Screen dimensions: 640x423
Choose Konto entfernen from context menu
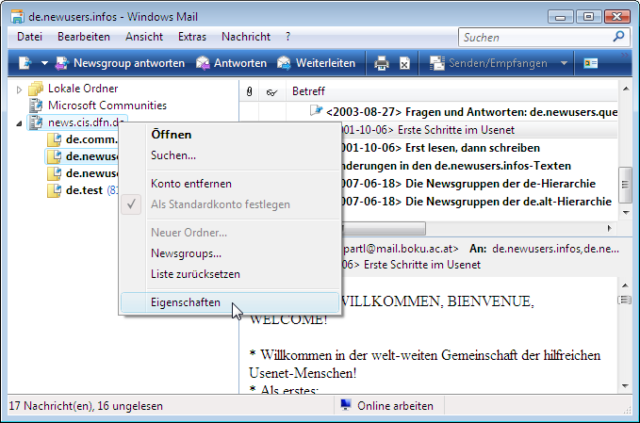[x=190, y=184]
